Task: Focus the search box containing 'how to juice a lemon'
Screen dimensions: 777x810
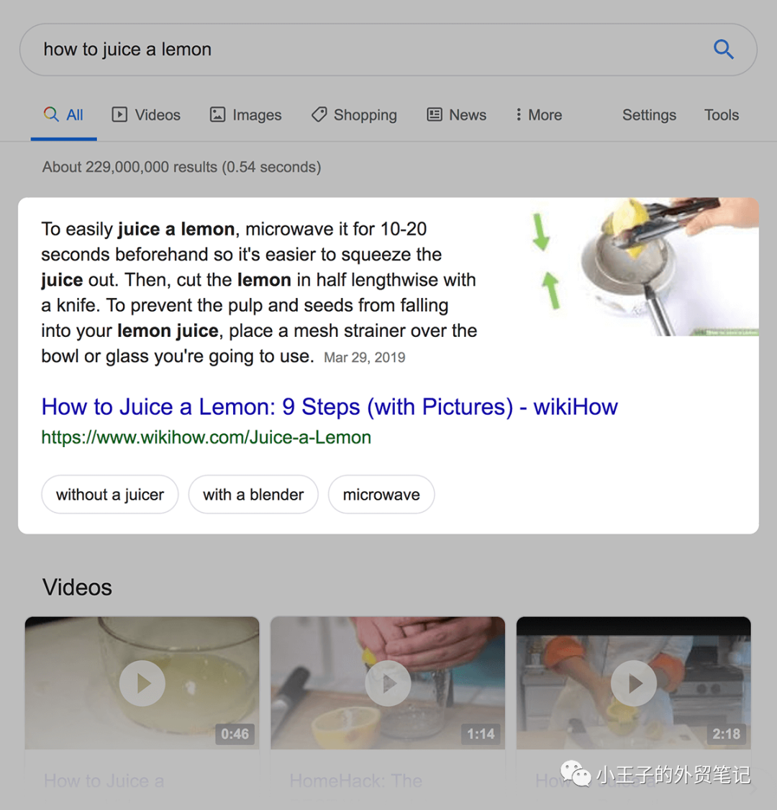Action: click(x=388, y=50)
